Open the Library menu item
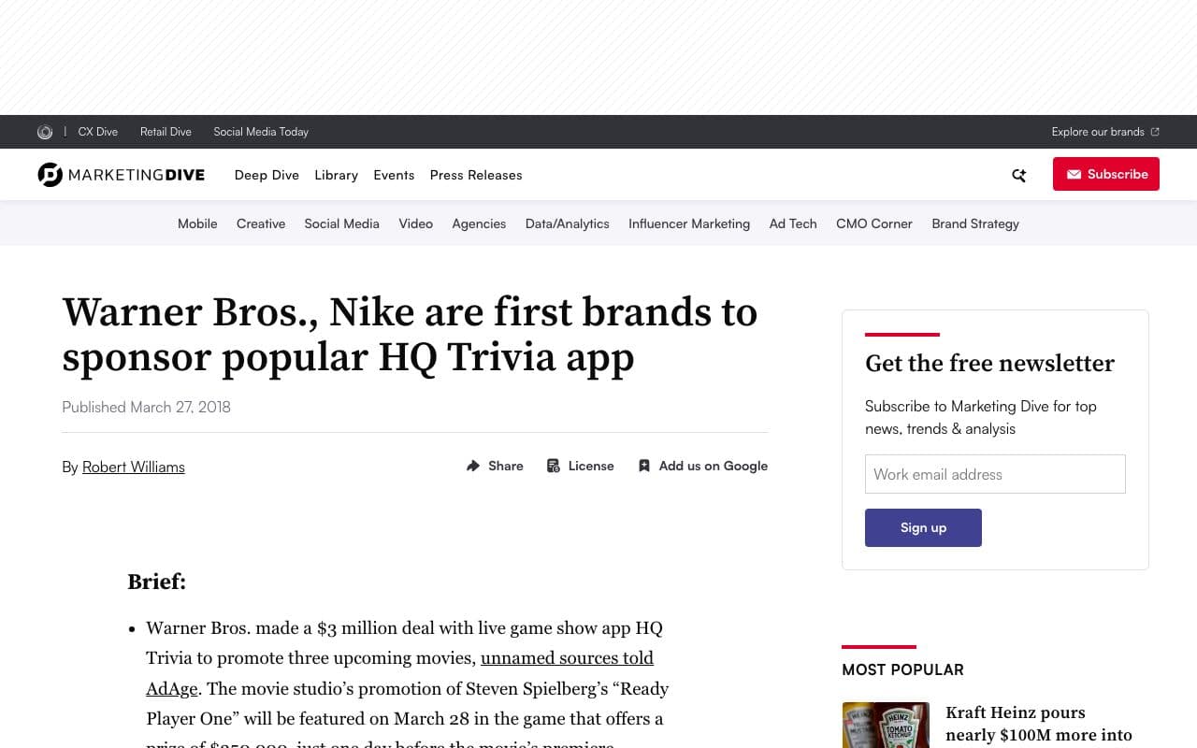This screenshot has width=1197, height=748. (x=337, y=175)
